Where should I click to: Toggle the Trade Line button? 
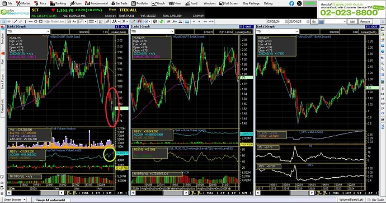(x=55, y=21)
